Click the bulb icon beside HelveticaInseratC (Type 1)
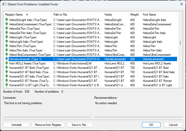 pos(7,59)
